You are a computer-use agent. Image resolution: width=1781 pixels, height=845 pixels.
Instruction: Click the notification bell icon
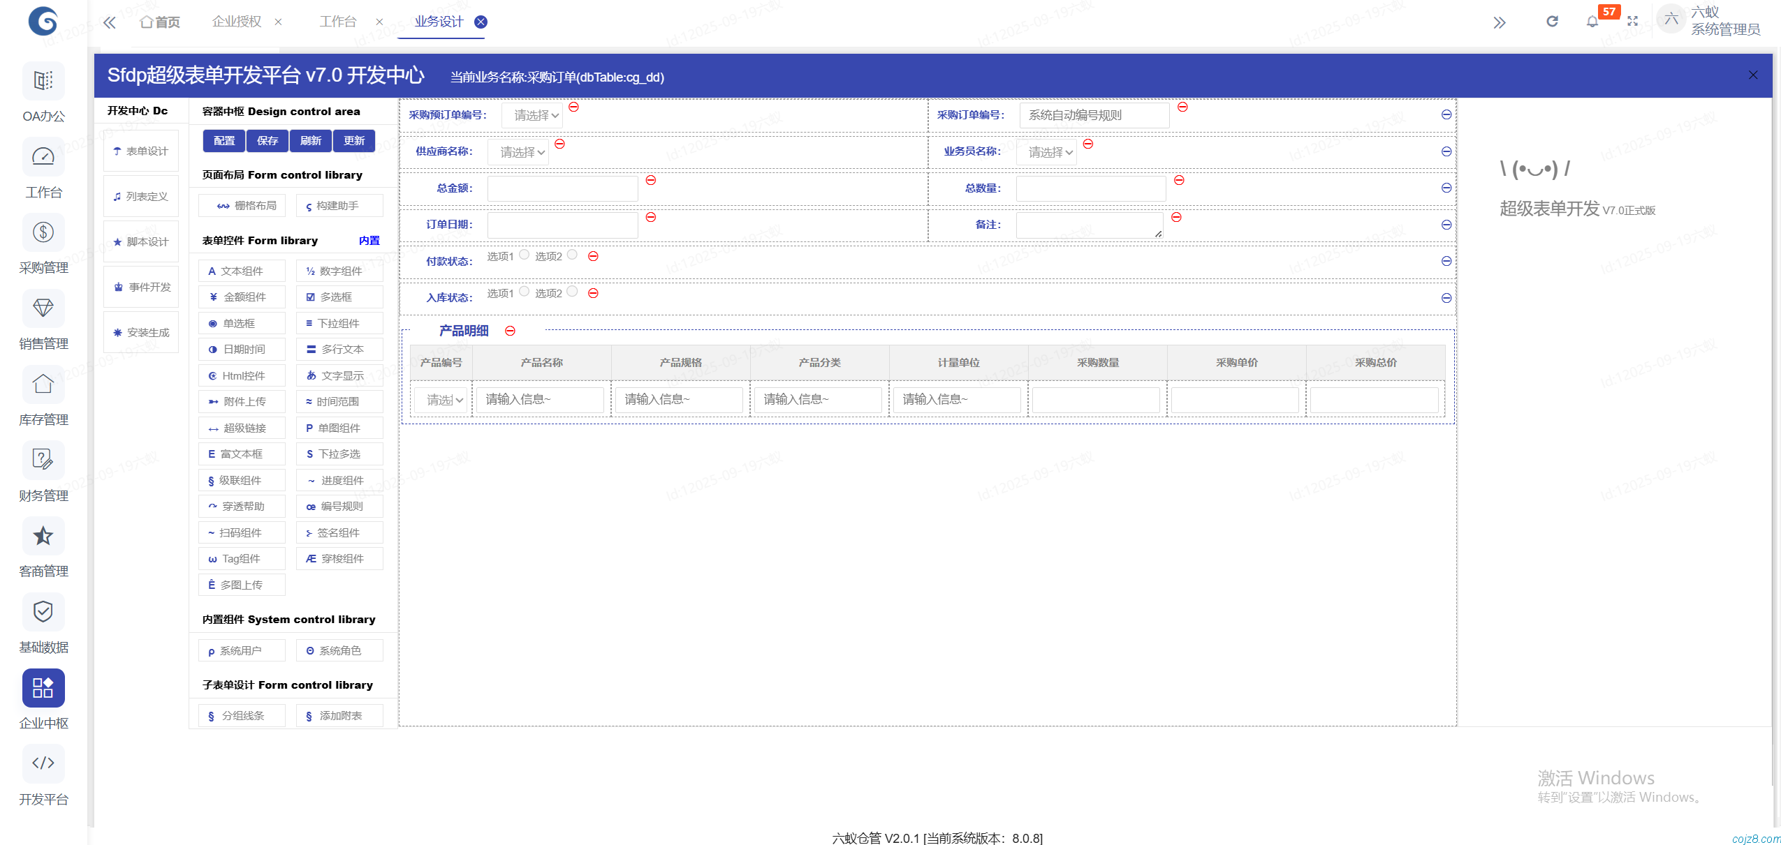pos(1592,22)
